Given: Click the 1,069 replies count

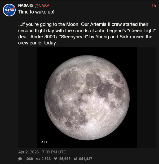Looking at the screenshot, I should click(x=28, y=159).
